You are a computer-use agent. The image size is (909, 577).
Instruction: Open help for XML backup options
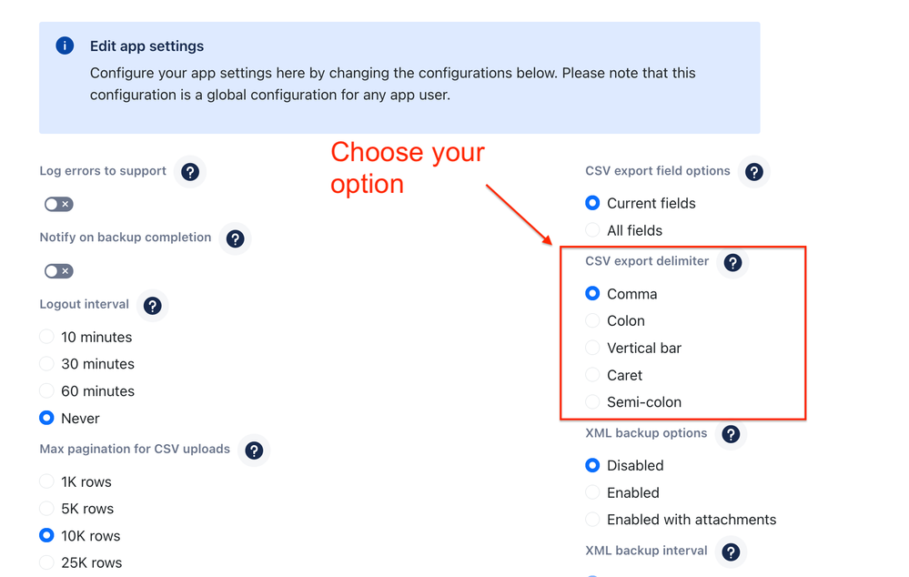(731, 433)
